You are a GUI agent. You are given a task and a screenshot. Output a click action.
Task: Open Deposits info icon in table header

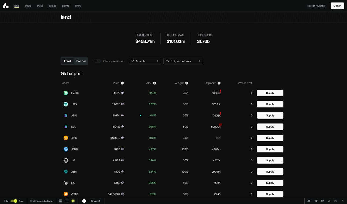219,83
